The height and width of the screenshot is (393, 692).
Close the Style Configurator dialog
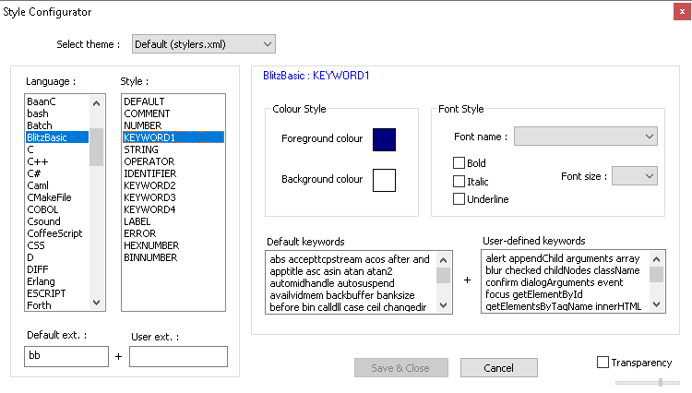[682, 12]
